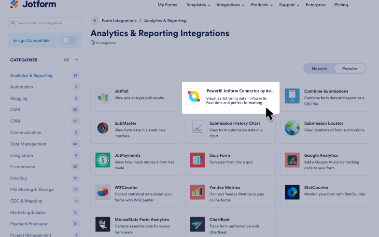
Task: Click the Payment Processor count badge 41
Action: 75,224
